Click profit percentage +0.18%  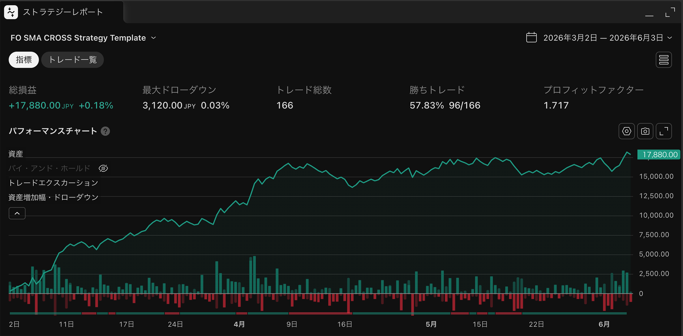tap(96, 105)
